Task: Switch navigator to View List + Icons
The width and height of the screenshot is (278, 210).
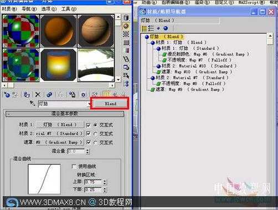Action: tap(151, 28)
